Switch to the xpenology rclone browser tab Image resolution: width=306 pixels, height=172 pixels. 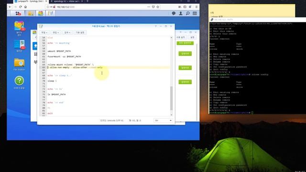click(x=66, y=1)
